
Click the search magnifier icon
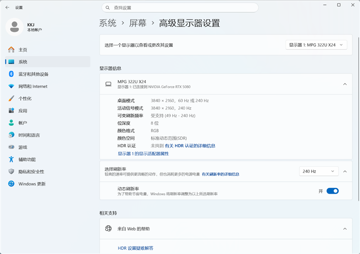pos(108,8)
